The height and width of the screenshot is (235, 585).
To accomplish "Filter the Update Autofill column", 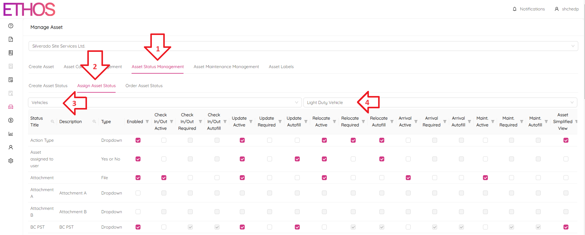I will [306, 121].
